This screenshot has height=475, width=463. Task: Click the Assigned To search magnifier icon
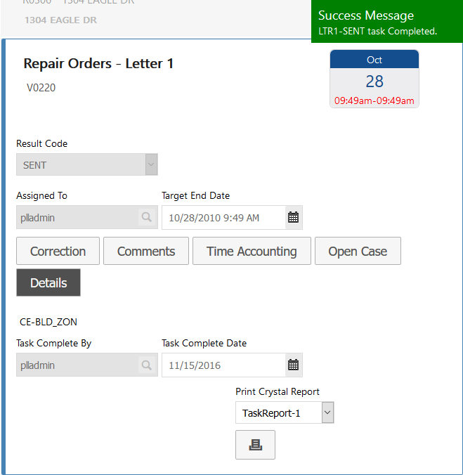(146, 218)
